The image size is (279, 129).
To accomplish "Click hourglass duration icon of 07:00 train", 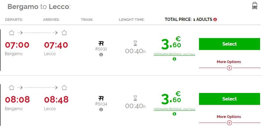I will click(135, 43).
